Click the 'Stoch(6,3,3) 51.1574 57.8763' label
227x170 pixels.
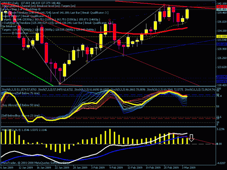19,90
